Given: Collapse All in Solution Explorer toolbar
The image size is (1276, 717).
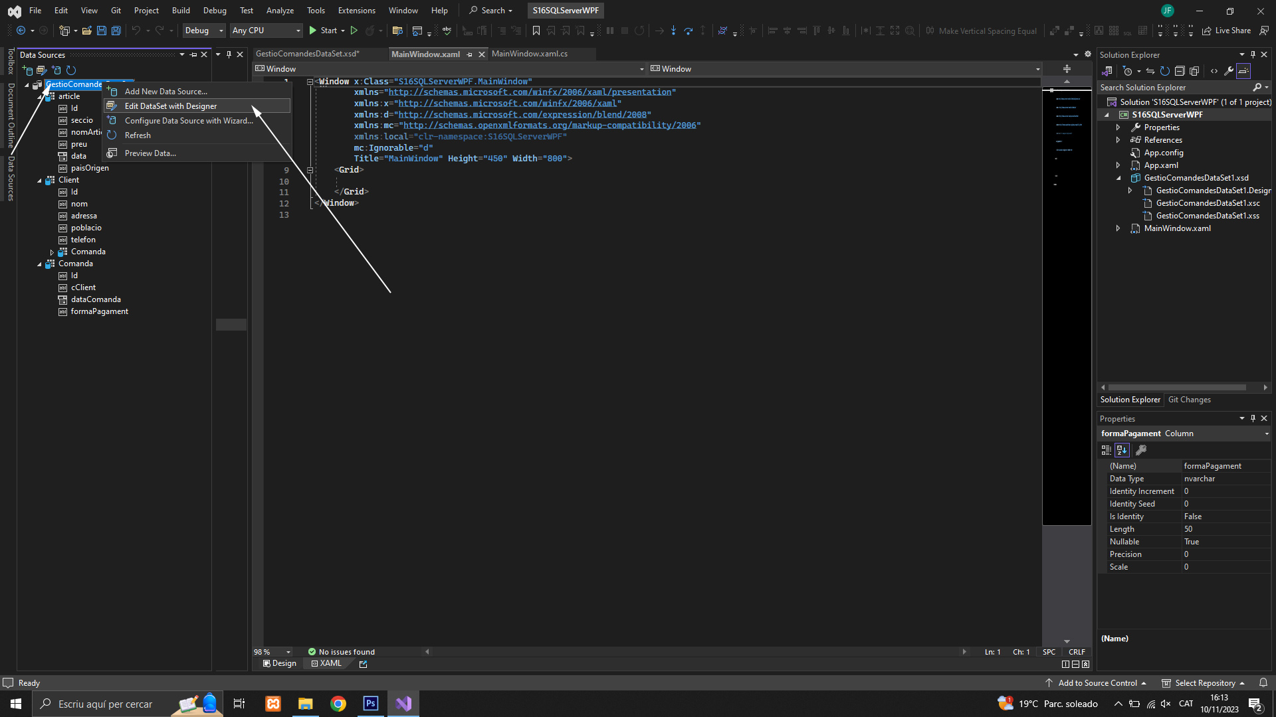Looking at the screenshot, I should point(1180,71).
